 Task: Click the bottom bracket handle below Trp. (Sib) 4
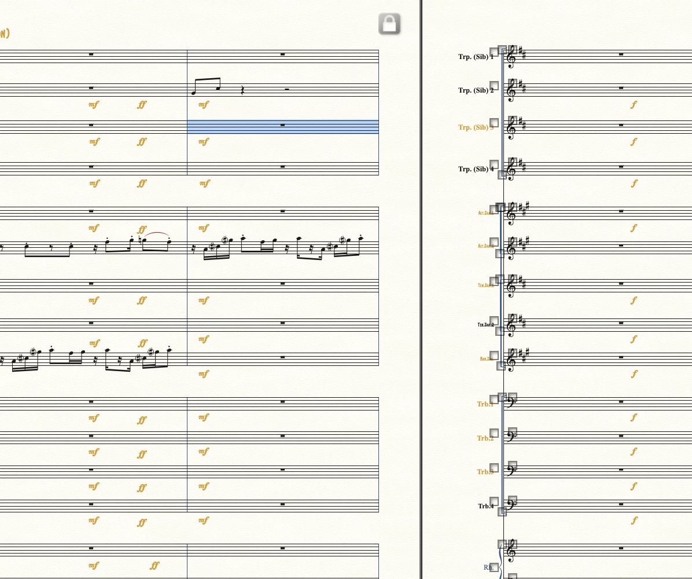[x=502, y=175]
